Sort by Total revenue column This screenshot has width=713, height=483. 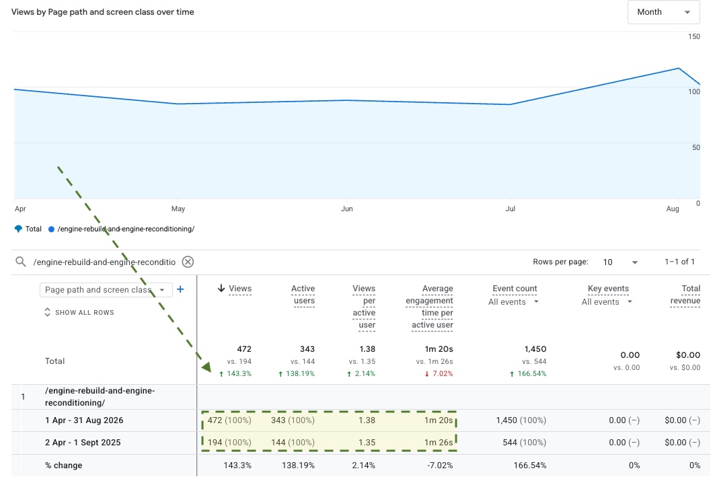(685, 295)
